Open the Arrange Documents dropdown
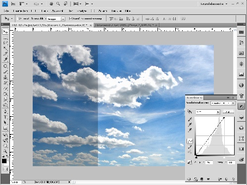The height and width of the screenshot is (185, 247). point(77,3)
